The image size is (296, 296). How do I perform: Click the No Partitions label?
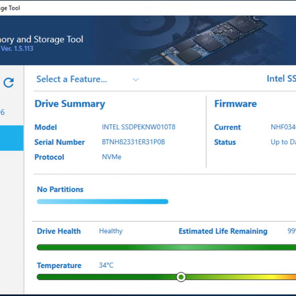coord(60,189)
